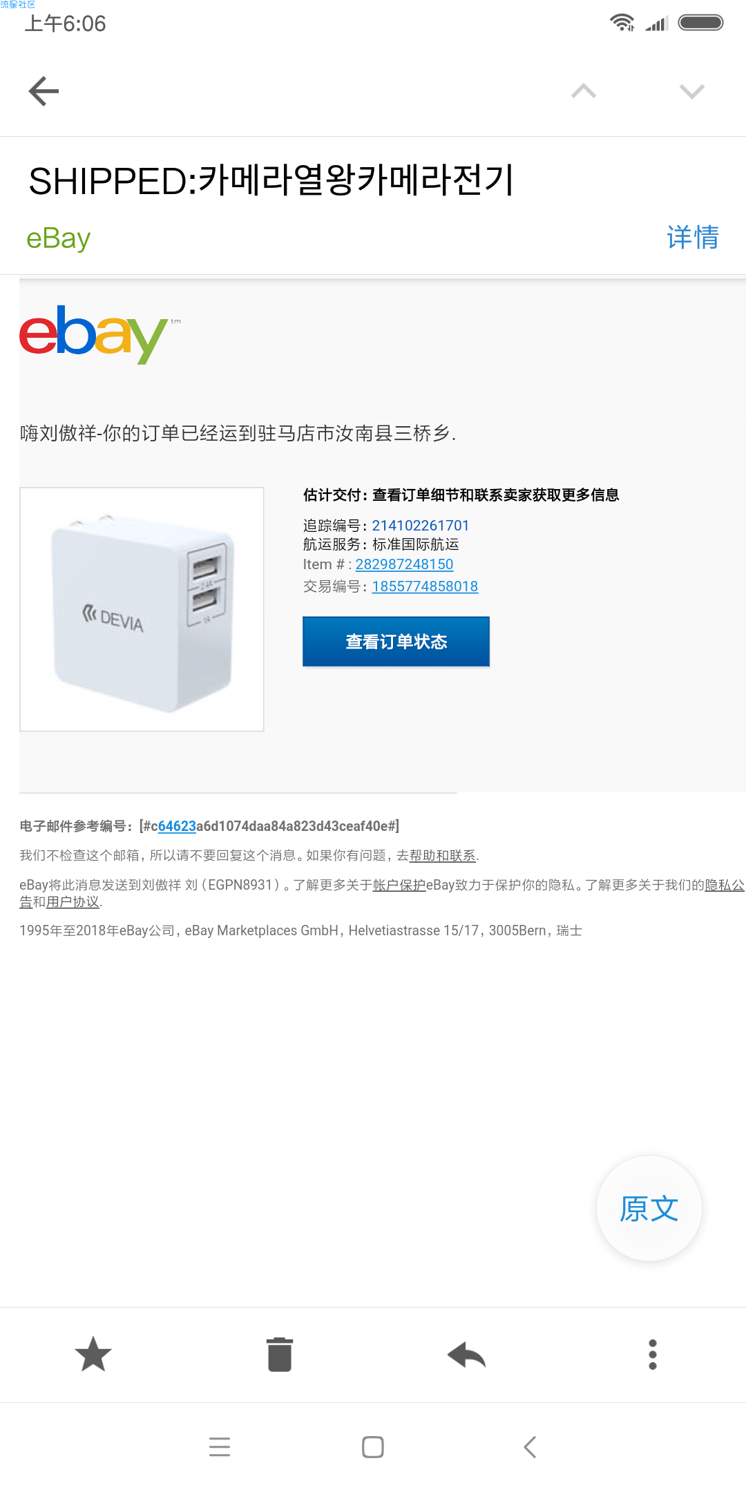This screenshot has width=746, height=1492.
Task: Tap the Android home square icon
Action: click(373, 1446)
